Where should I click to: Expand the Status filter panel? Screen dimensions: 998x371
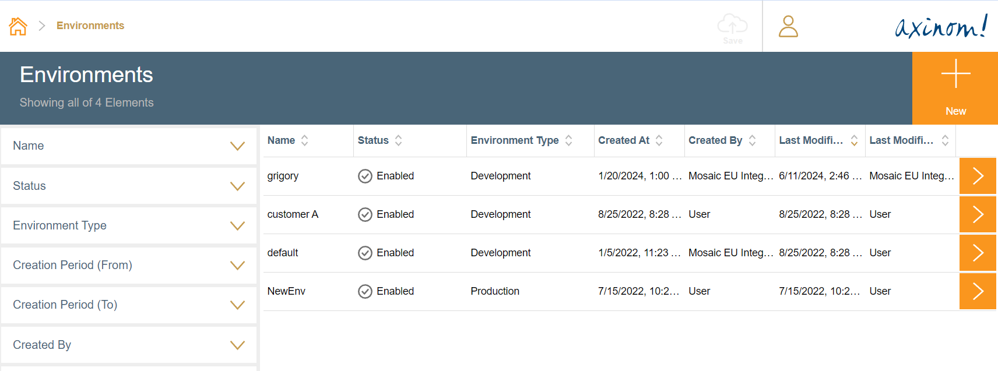click(x=129, y=186)
